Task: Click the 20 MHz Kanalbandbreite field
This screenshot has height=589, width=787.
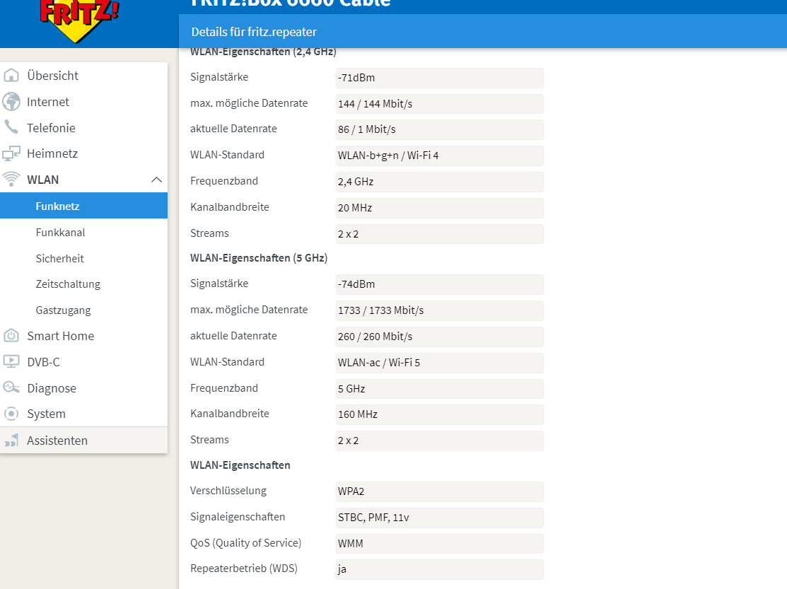Action: pos(440,208)
